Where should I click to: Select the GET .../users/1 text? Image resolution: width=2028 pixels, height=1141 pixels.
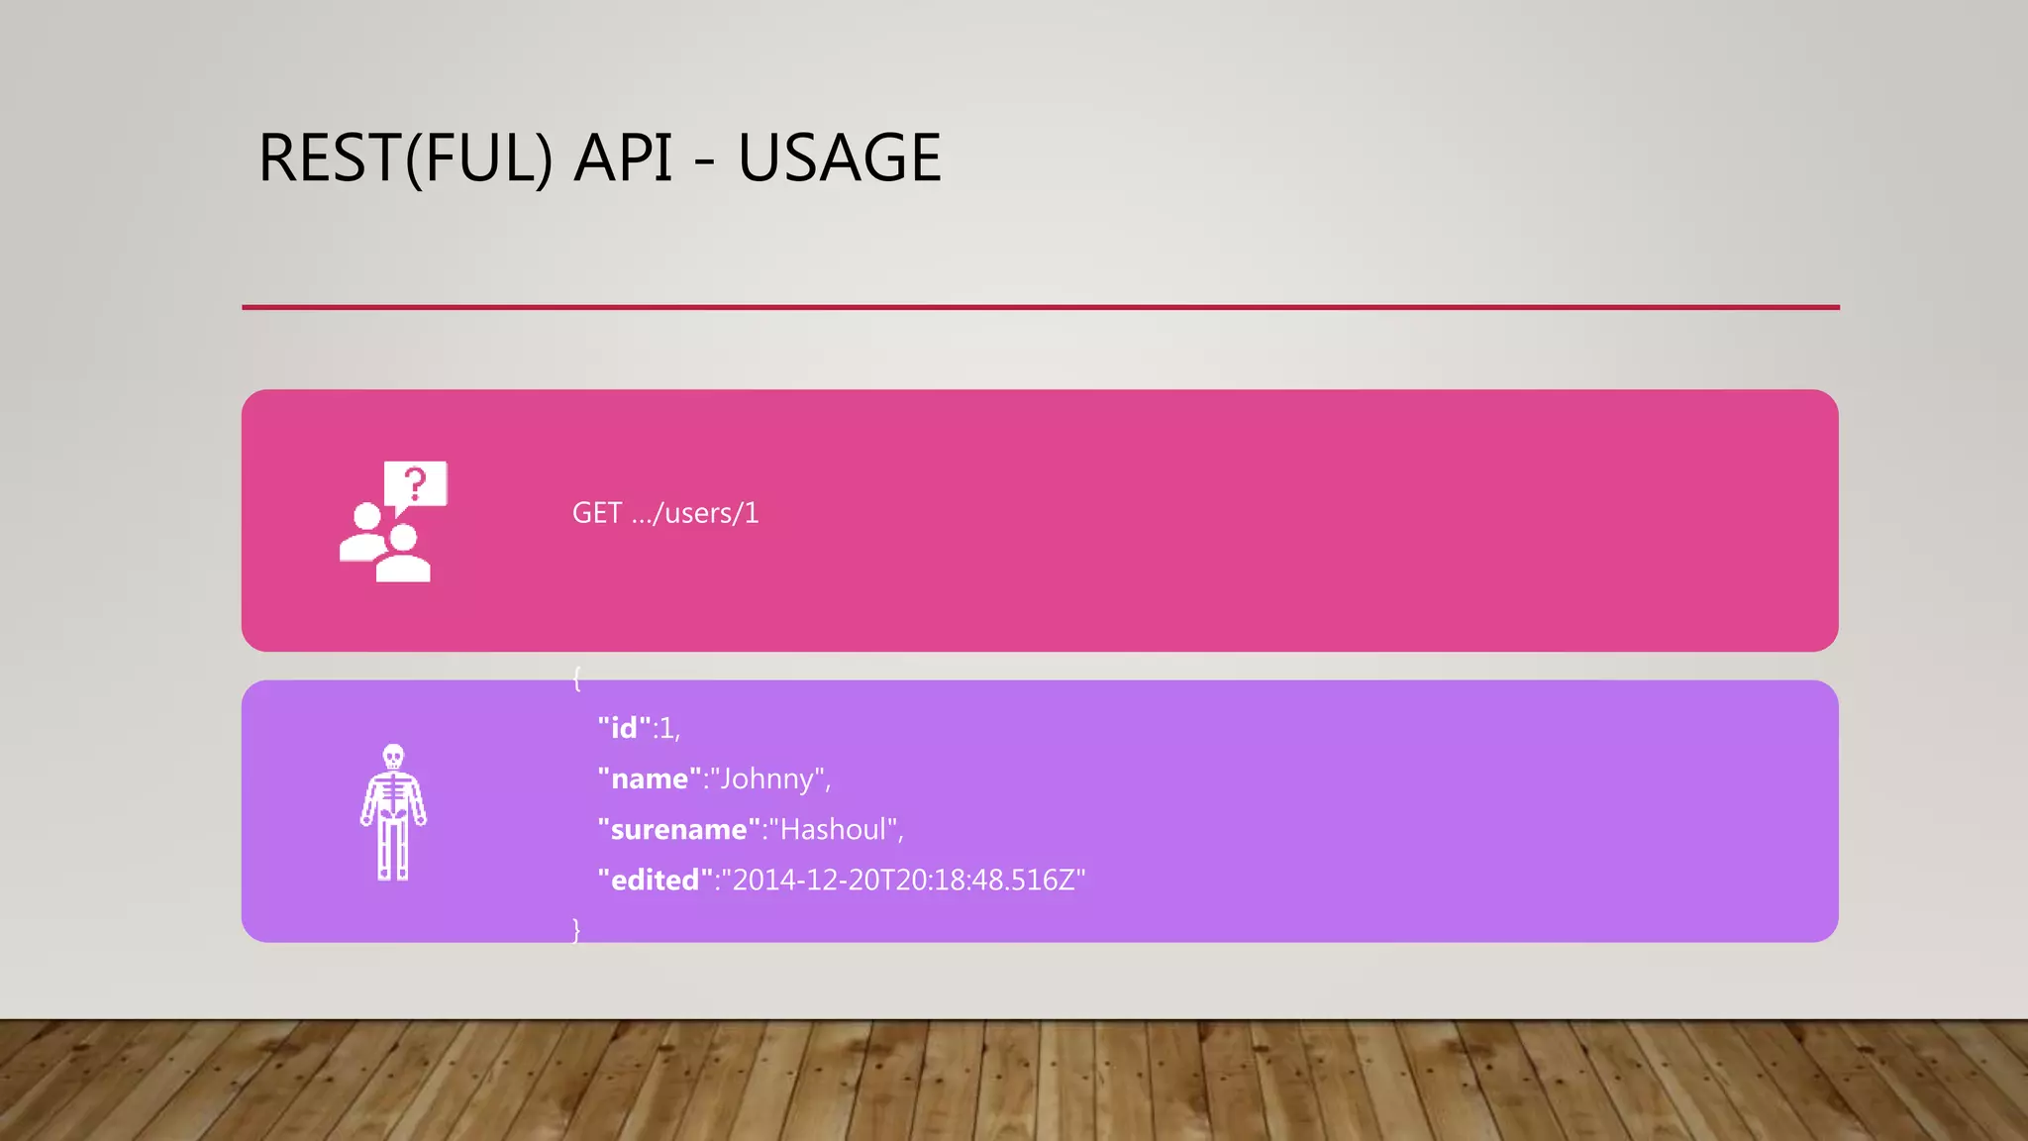click(665, 513)
